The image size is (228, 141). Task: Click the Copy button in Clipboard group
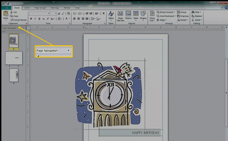point(14,16)
